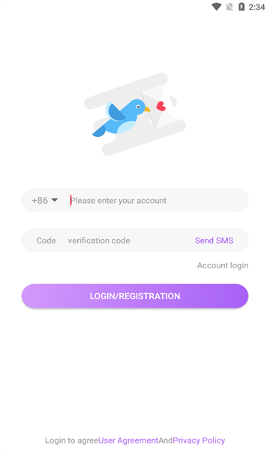Image resolution: width=270 pixels, height=451 pixels.
Task: Tap the LOGIN/REGISTRATION button
Action: point(135,296)
